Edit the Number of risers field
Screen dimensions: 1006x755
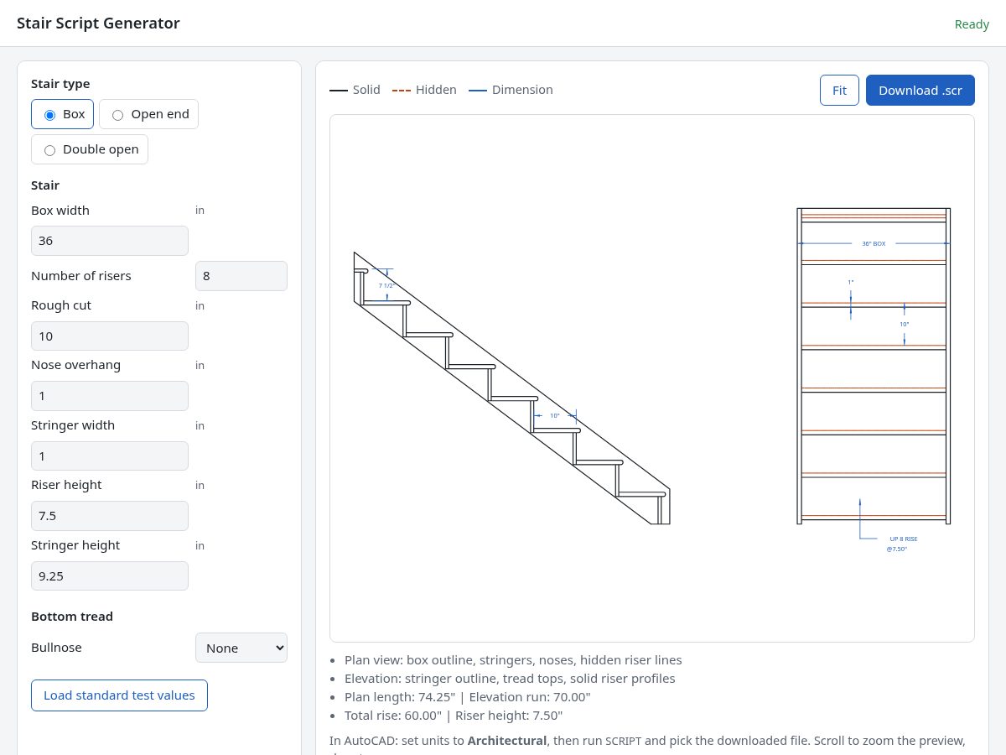[241, 276]
